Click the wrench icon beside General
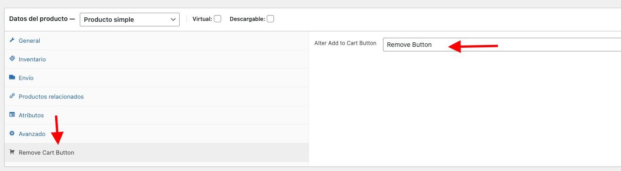Viewport: 621px width, 171px height. tap(12, 40)
